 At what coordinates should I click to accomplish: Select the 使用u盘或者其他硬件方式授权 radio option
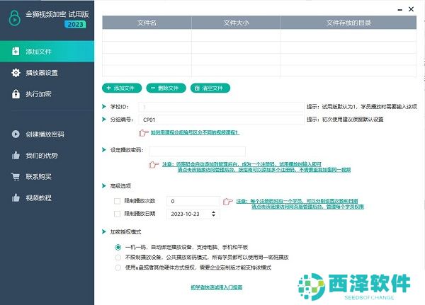(x=118, y=267)
